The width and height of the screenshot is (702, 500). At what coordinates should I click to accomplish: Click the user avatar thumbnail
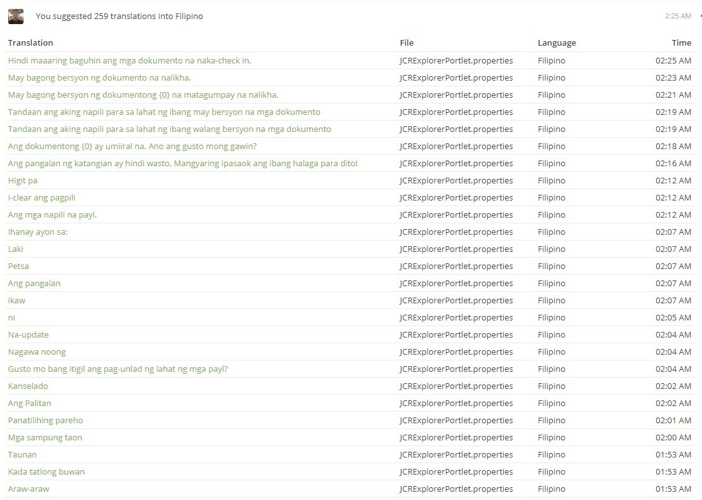16,16
